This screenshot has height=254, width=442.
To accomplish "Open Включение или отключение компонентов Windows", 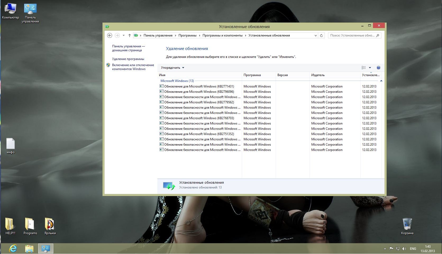I will click(133, 67).
